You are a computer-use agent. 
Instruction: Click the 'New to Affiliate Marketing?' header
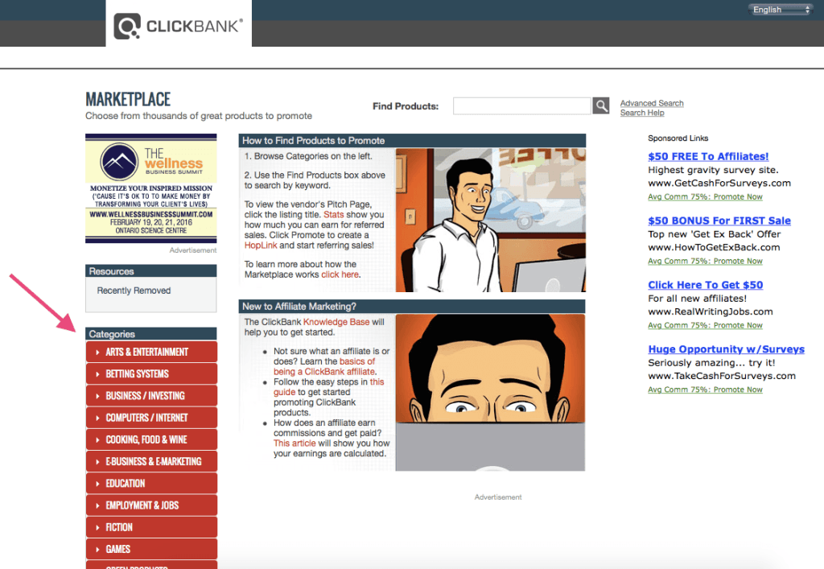412,307
